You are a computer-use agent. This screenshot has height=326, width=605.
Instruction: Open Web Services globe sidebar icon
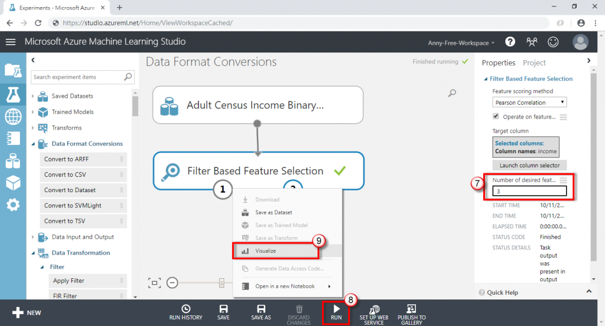click(x=13, y=116)
